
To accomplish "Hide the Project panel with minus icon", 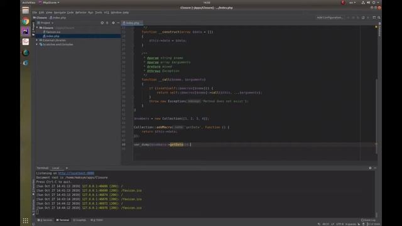I will [118, 23].
